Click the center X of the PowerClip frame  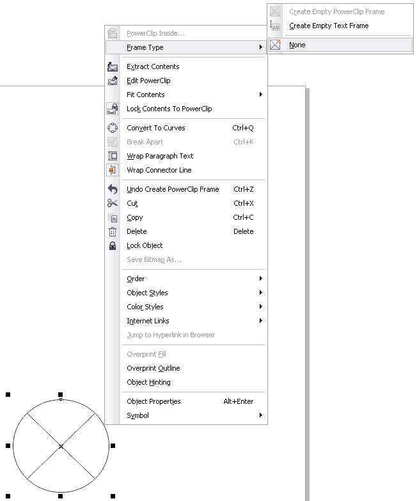click(x=61, y=446)
